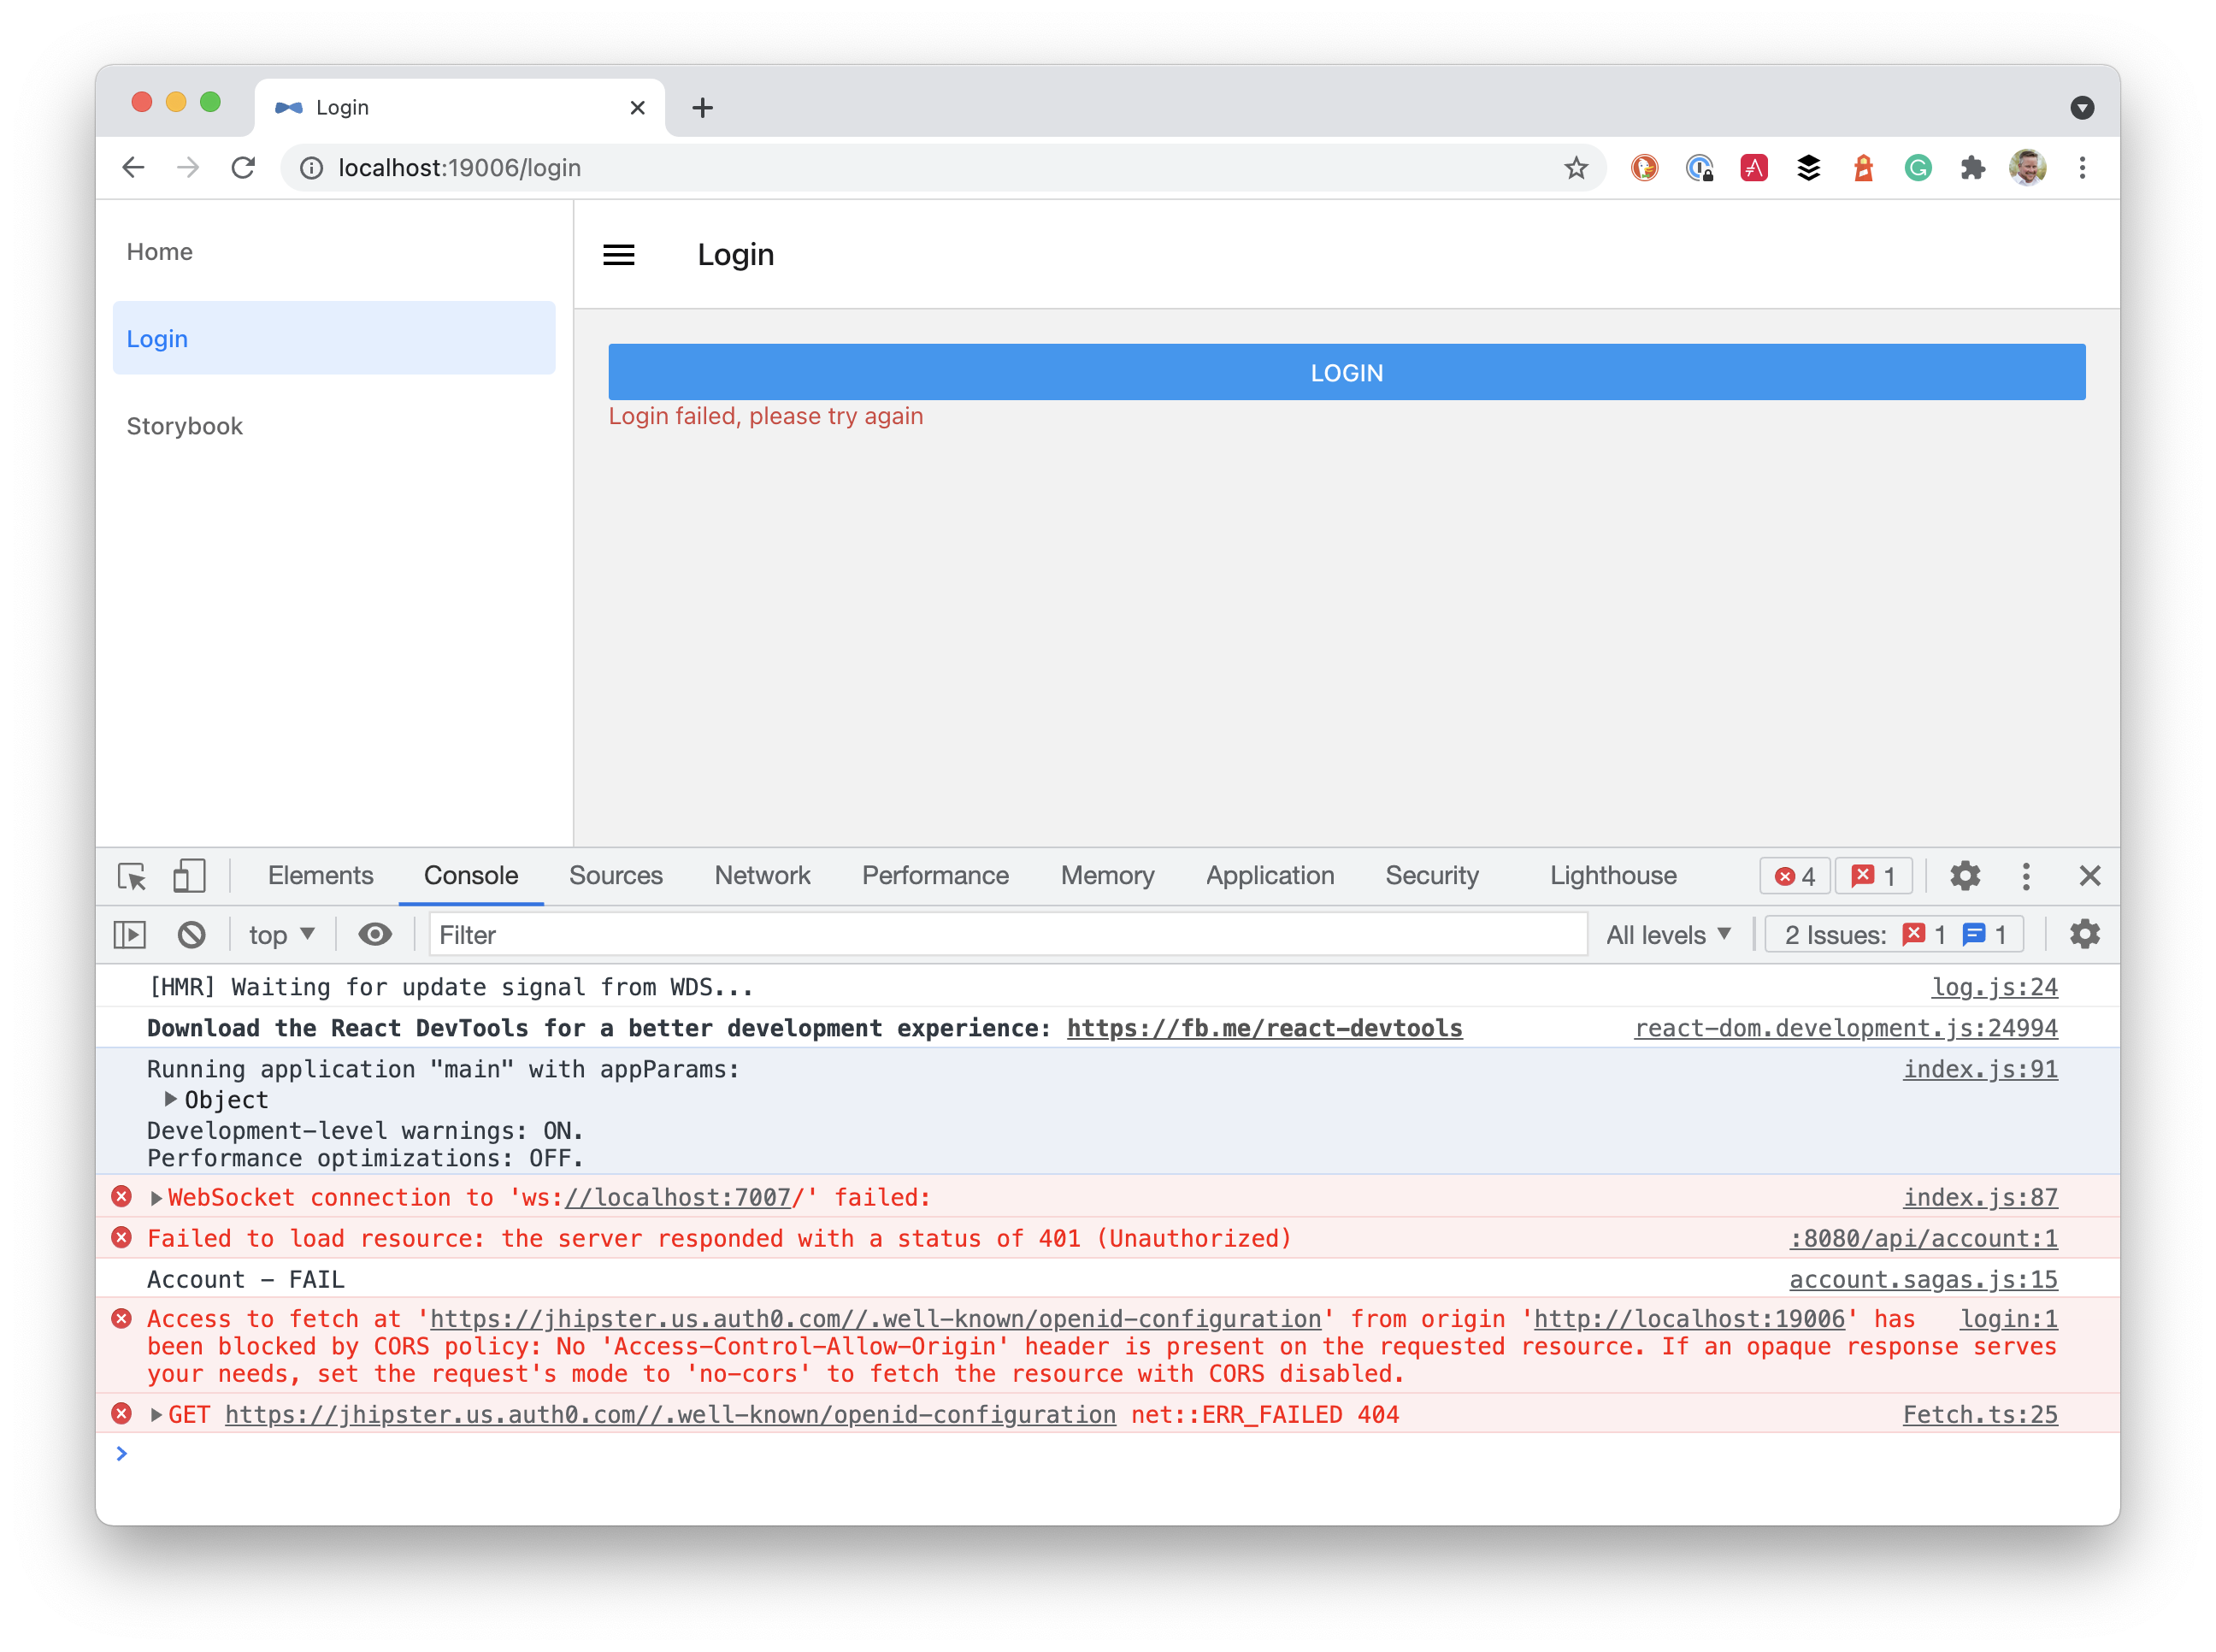The image size is (2216, 1652).
Task: Open console settings gear icon
Action: [2084, 935]
